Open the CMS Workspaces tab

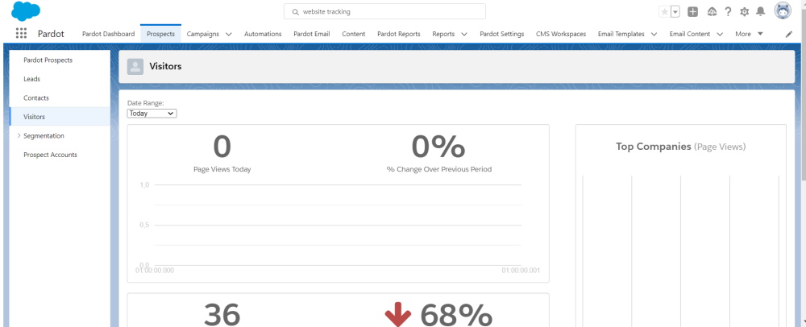pyautogui.click(x=561, y=34)
